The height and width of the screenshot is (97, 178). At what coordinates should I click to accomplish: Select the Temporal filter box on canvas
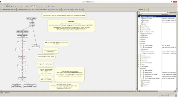pyautogui.click(x=22, y=42)
